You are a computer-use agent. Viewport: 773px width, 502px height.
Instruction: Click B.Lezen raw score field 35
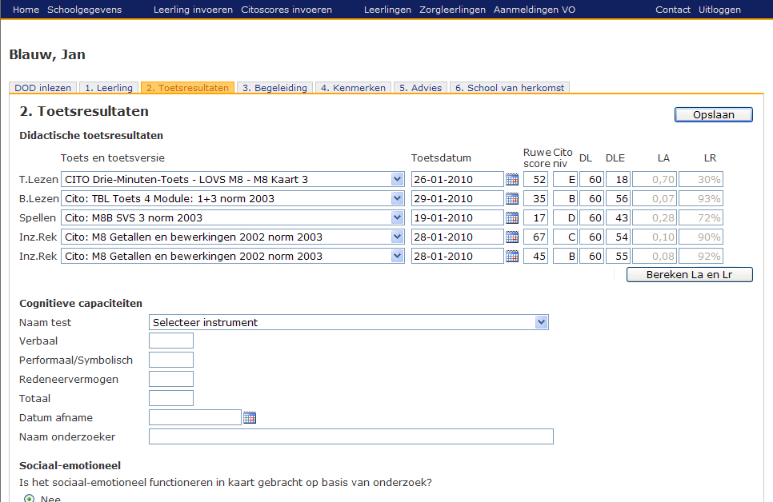coord(535,198)
